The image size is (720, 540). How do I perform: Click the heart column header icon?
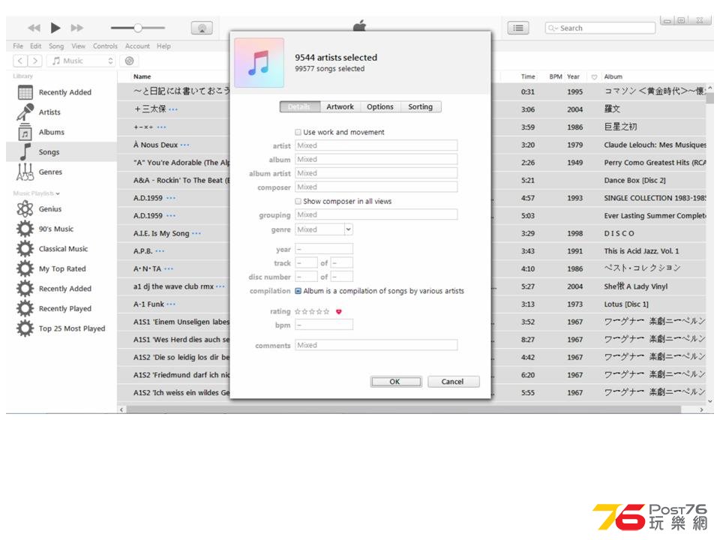coord(594,76)
